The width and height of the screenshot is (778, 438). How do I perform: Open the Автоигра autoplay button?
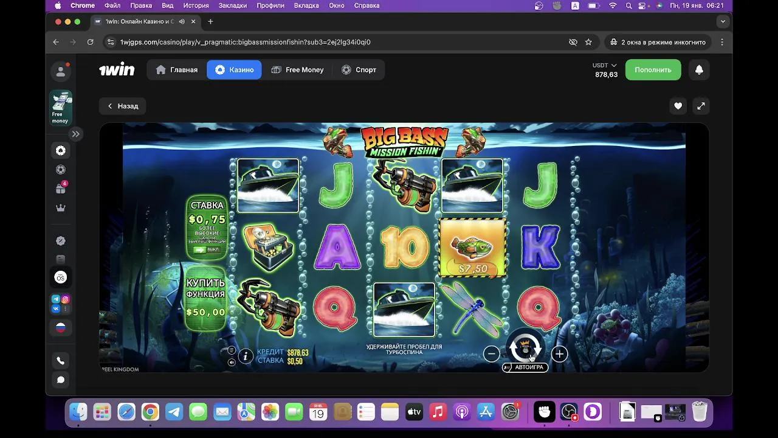[525, 367]
